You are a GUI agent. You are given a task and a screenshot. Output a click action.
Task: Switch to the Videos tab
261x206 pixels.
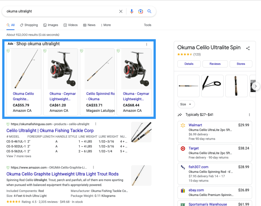click(71, 25)
